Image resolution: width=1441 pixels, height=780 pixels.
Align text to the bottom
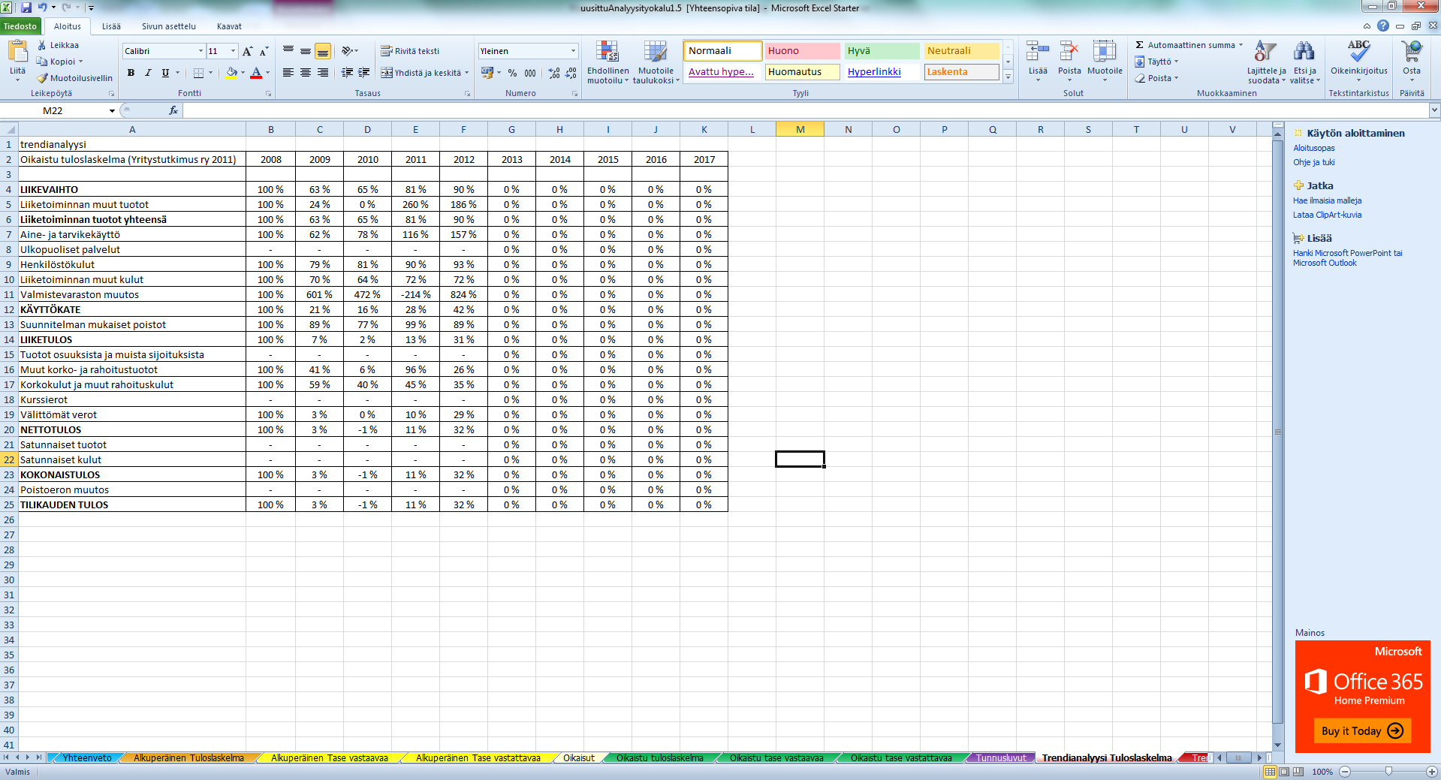323,51
